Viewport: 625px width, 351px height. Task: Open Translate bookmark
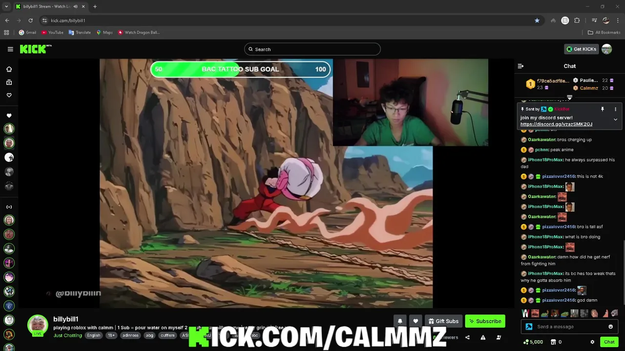pos(80,33)
